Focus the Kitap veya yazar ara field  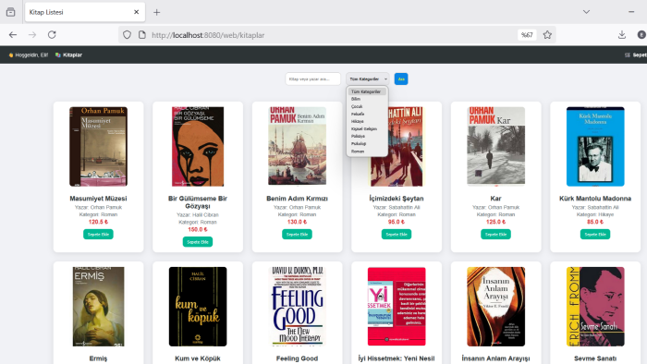tap(312, 79)
